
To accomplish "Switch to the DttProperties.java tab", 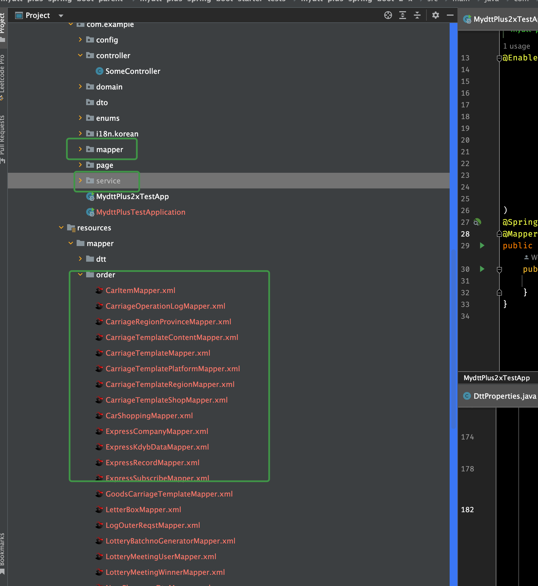I will pyautogui.click(x=504, y=396).
